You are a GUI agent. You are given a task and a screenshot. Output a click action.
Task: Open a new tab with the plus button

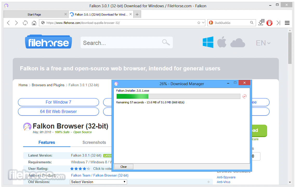coord(137,14)
